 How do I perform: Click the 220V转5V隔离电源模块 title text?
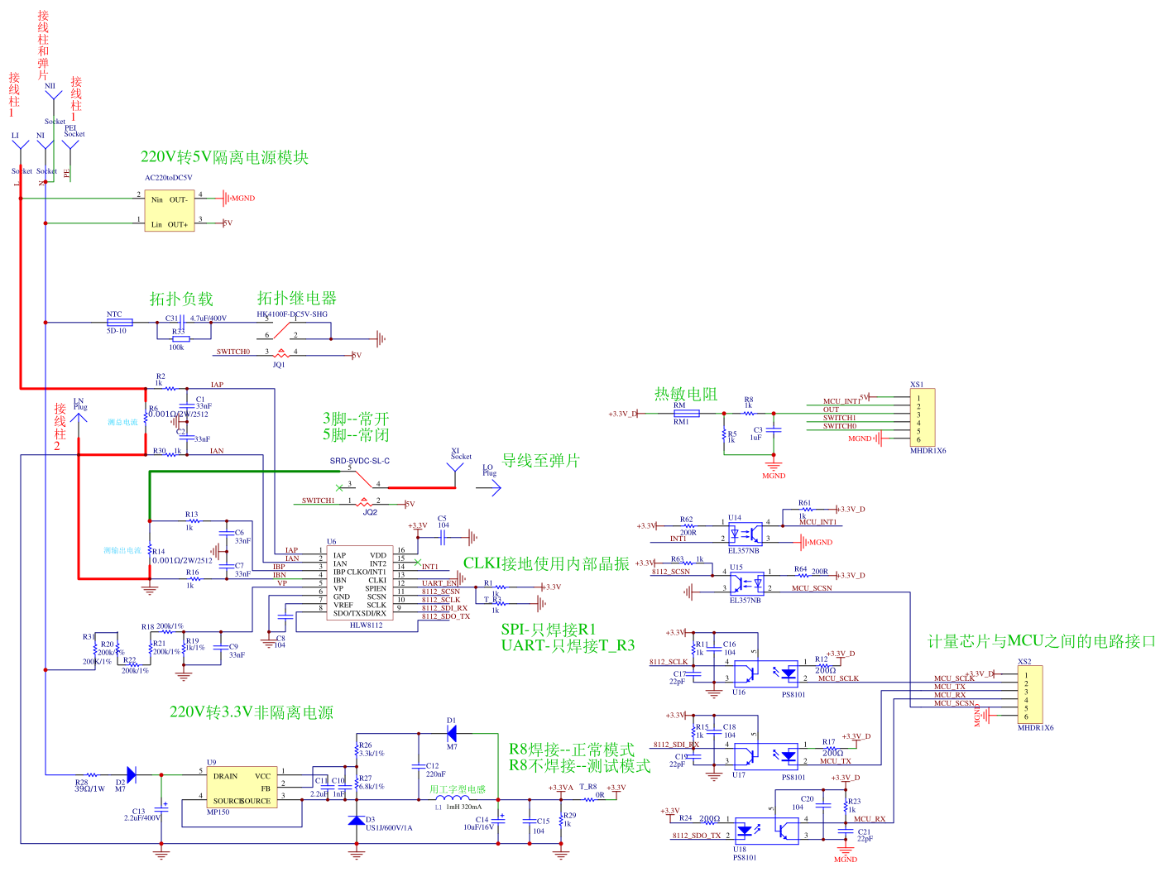[224, 157]
